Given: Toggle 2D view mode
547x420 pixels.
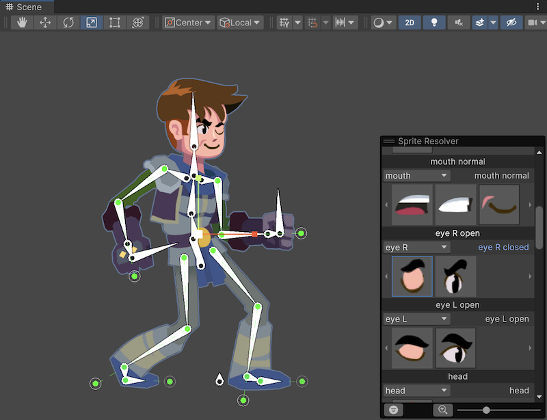Looking at the screenshot, I should pos(410,22).
